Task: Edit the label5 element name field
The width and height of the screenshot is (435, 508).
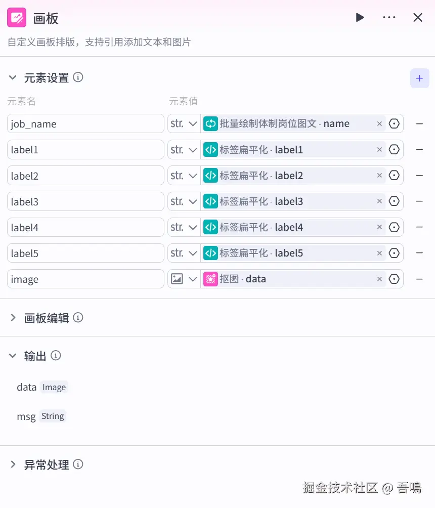Action: coord(85,253)
